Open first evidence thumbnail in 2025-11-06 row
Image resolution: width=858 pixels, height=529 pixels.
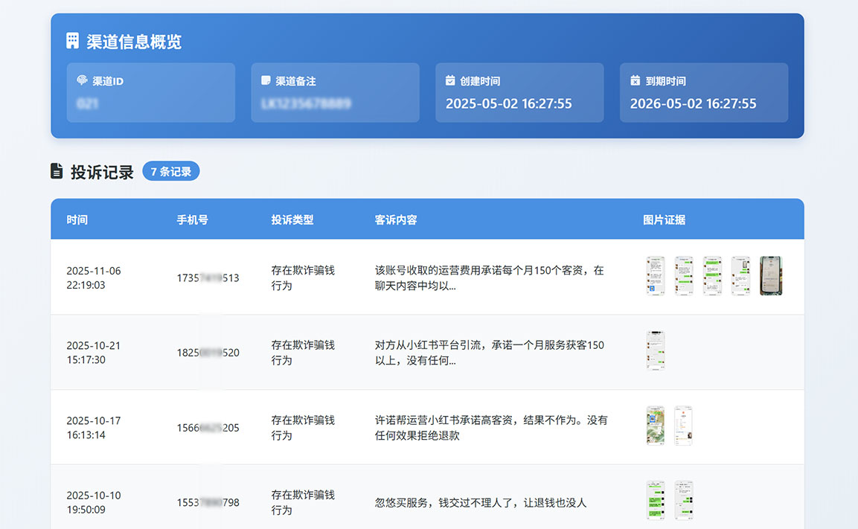(656, 276)
